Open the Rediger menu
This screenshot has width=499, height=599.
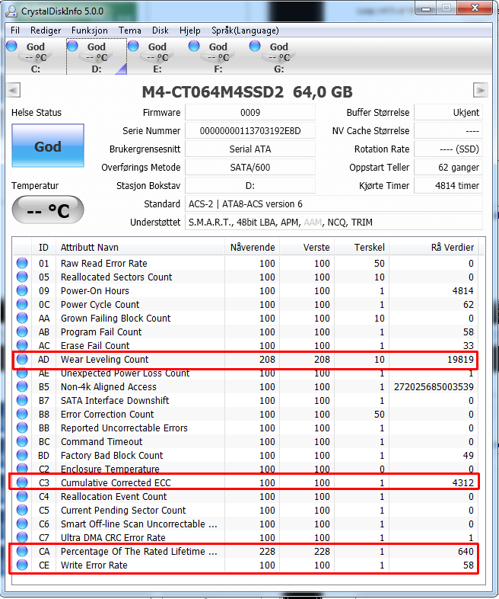pyautogui.click(x=46, y=30)
